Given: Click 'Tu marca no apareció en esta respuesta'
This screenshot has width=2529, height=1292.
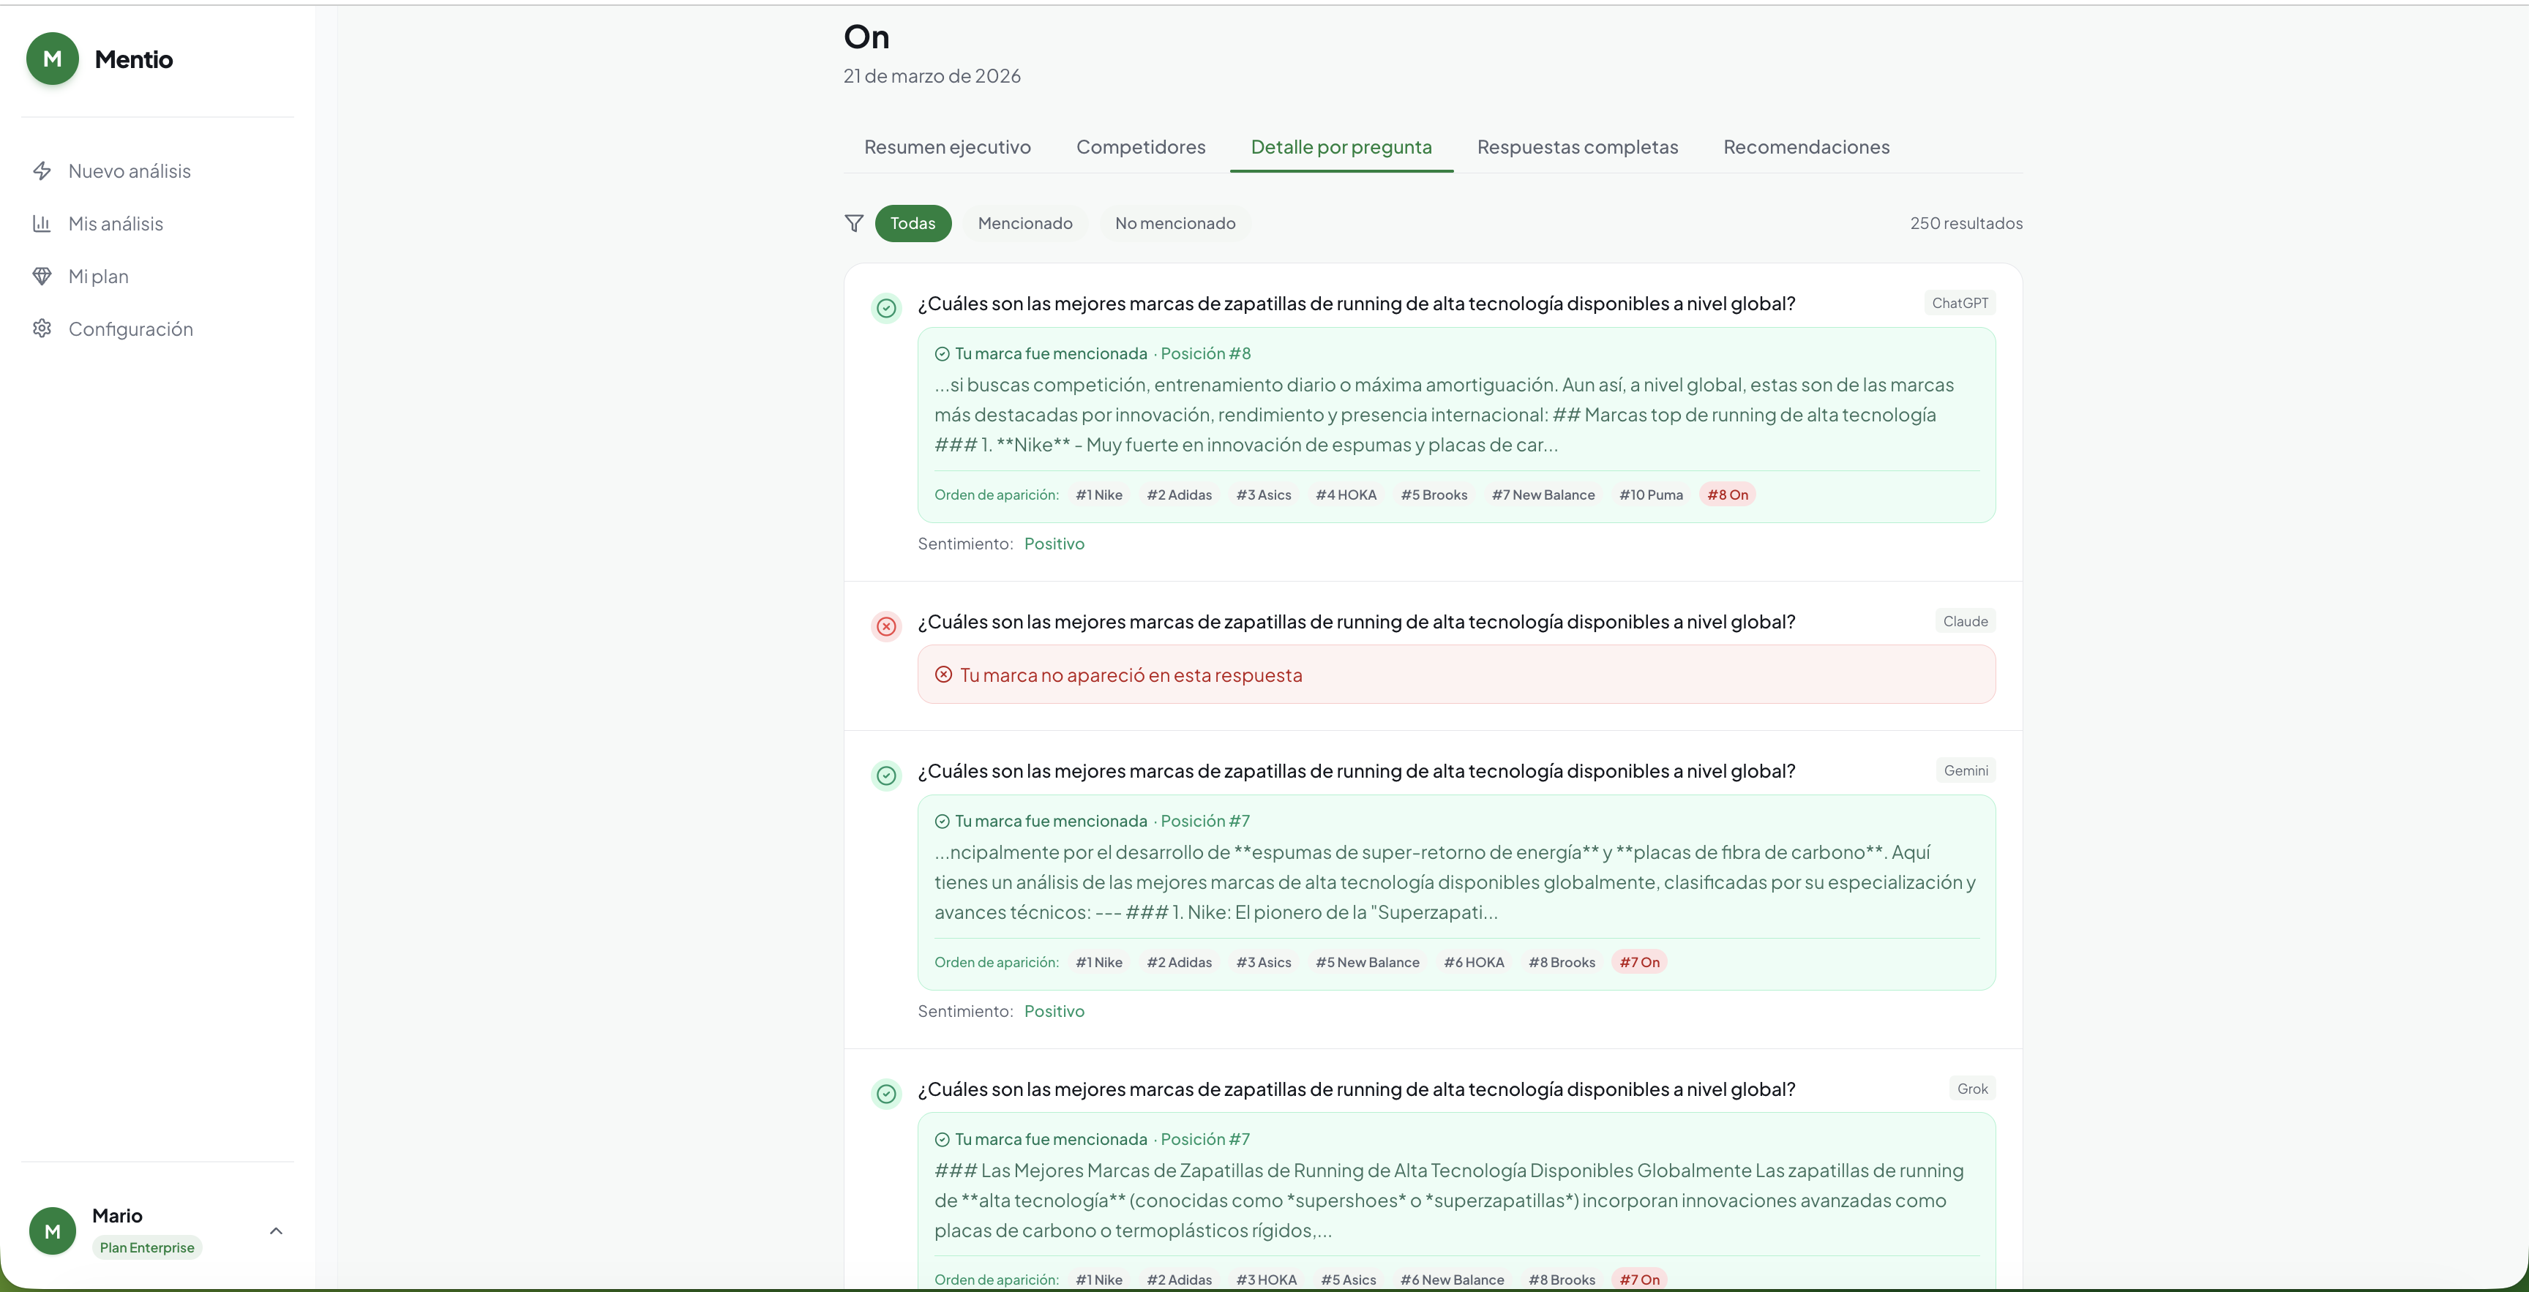Looking at the screenshot, I should coord(1131,675).
